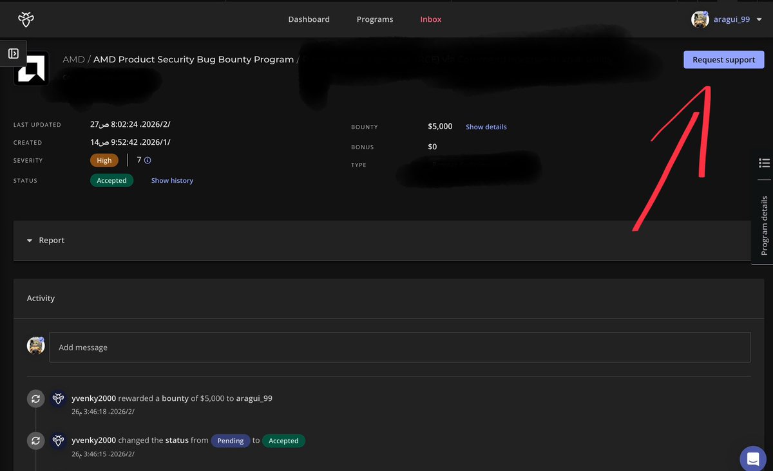773x471 pixels.
Task: Open the Inbox tab
Action: [431, 19]
